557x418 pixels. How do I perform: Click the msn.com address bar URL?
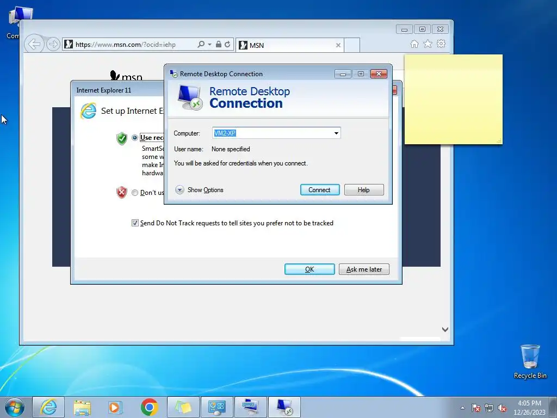[x=126, y=45]
